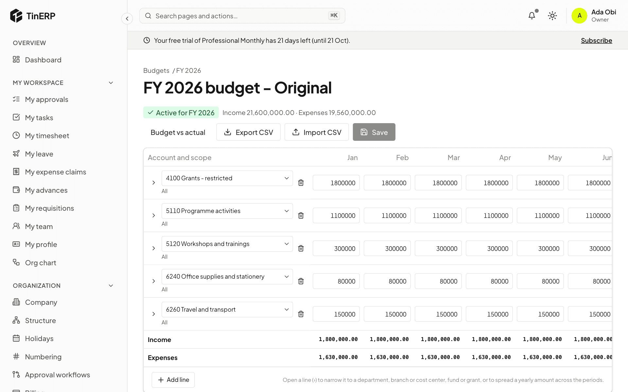
Task: Click the TinERP logo icon
Action: 16,16
